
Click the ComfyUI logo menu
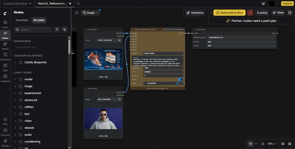5,13
